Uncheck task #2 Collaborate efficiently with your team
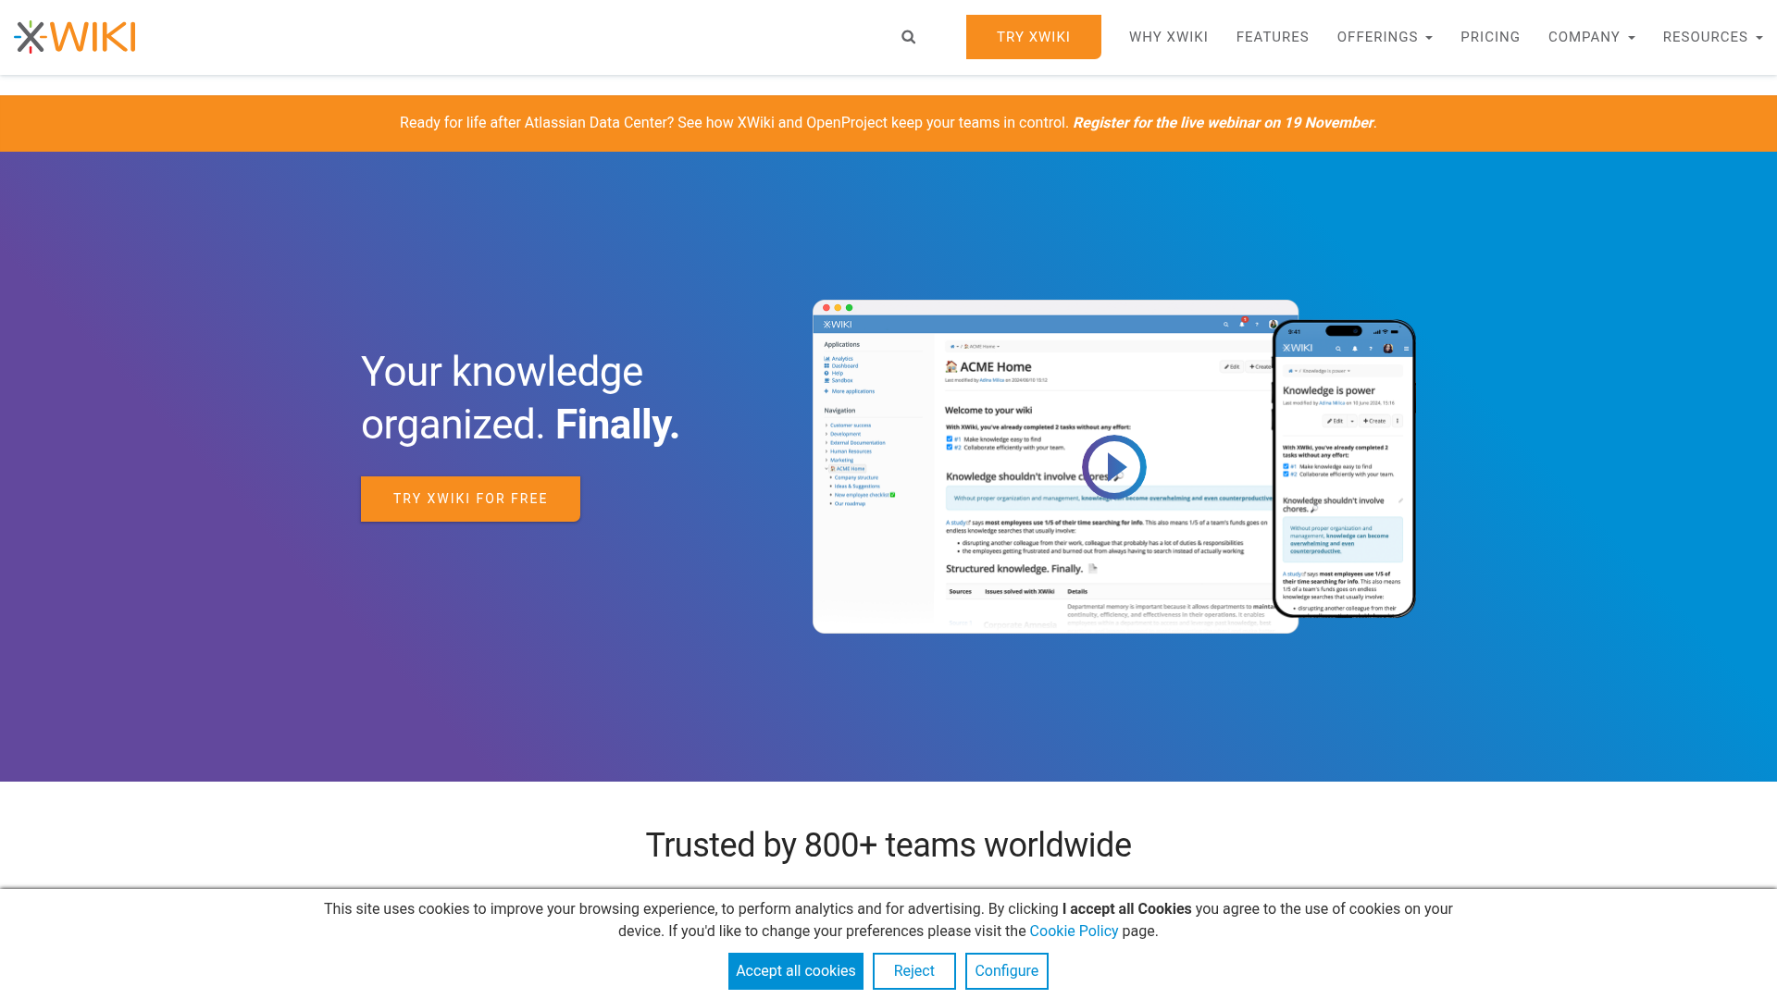 point(950,447)
